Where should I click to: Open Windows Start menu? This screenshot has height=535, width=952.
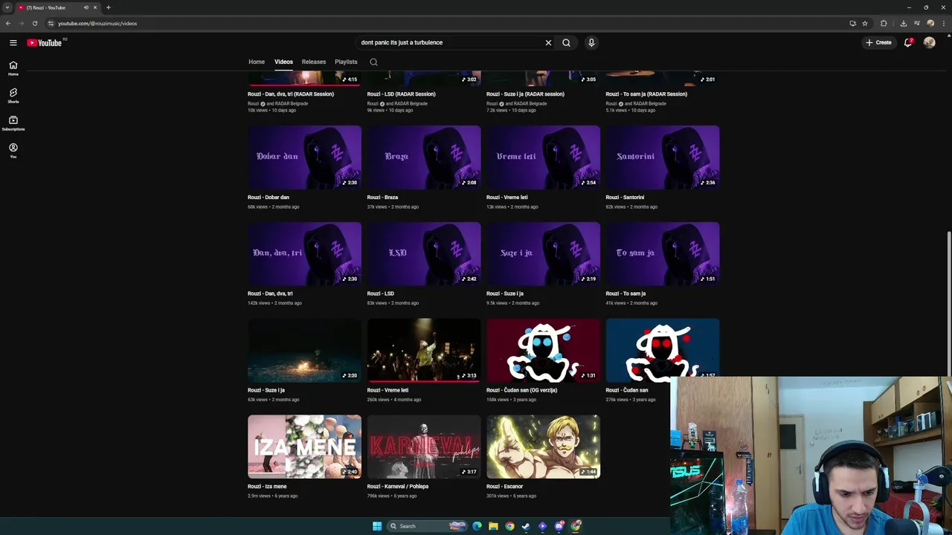tap(377, 526)
